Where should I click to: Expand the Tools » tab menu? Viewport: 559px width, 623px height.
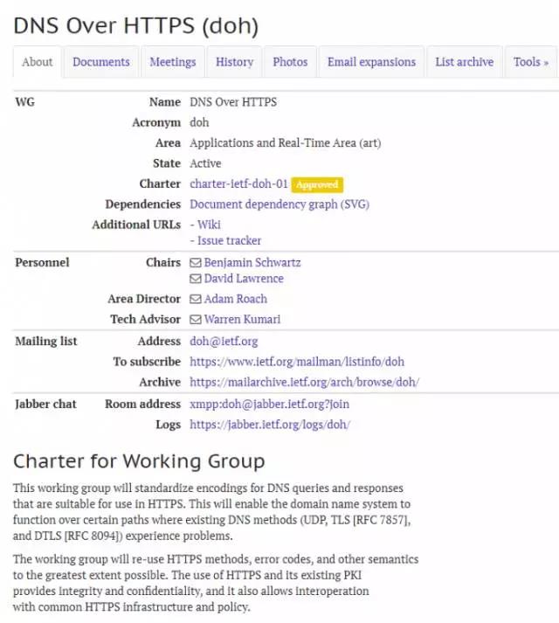coord(530,62)
